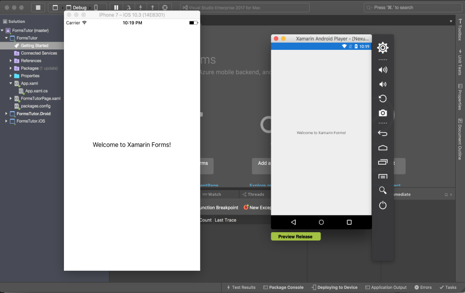Expand the FormsTutor.Droid project
465x293 pixels.
(6, 114)
